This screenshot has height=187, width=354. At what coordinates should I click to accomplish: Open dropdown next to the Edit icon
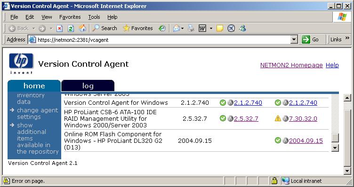coord(211,28)
